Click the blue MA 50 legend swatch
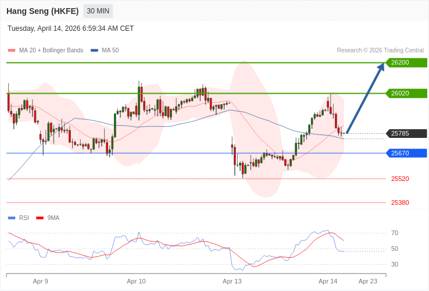429x291 pixels. tap(94, 51)
